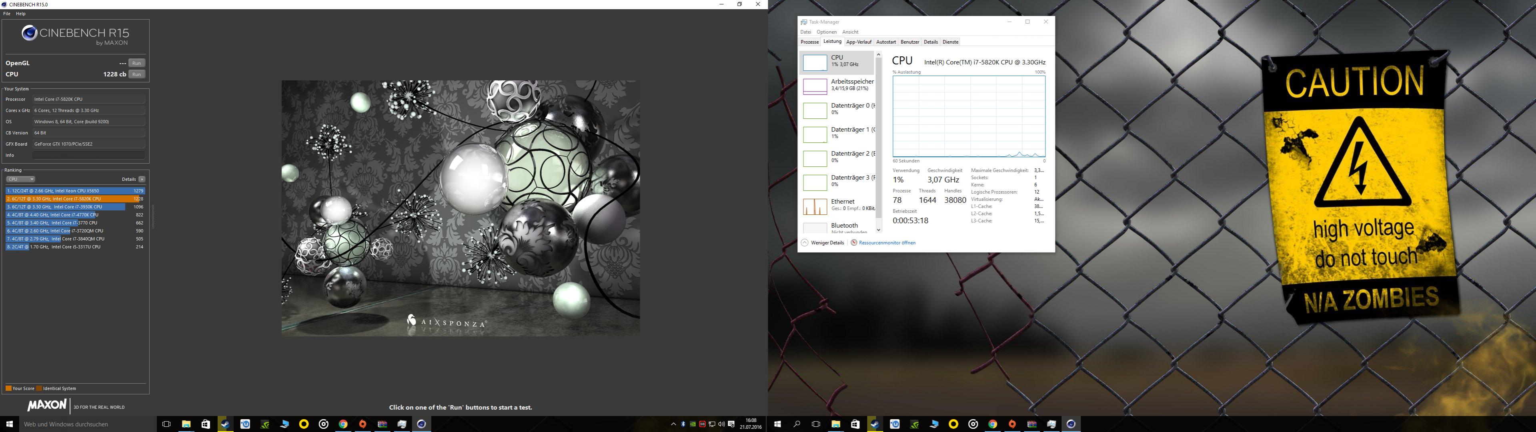Run the OpenGL benchmark test
The width and height of the screenshot is (1536, 432).
tap(136, 63)
